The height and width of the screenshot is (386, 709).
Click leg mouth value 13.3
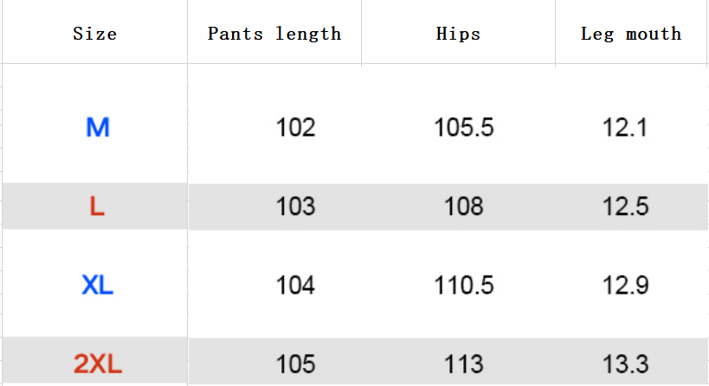point(625,364)
